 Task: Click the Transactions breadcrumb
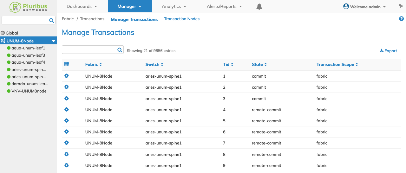[x=92, y=19]
